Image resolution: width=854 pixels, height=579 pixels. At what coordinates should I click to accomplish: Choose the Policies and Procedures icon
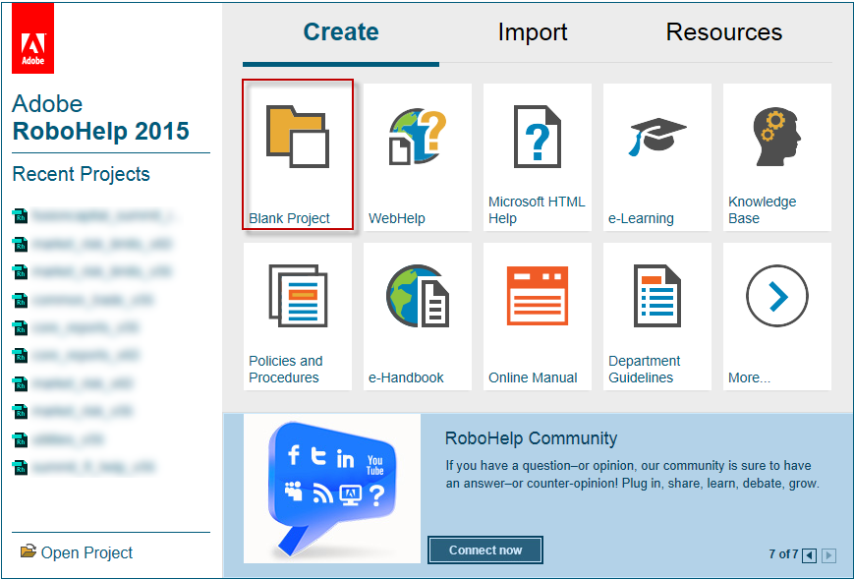pyautogui.click(x=297, y=296)
